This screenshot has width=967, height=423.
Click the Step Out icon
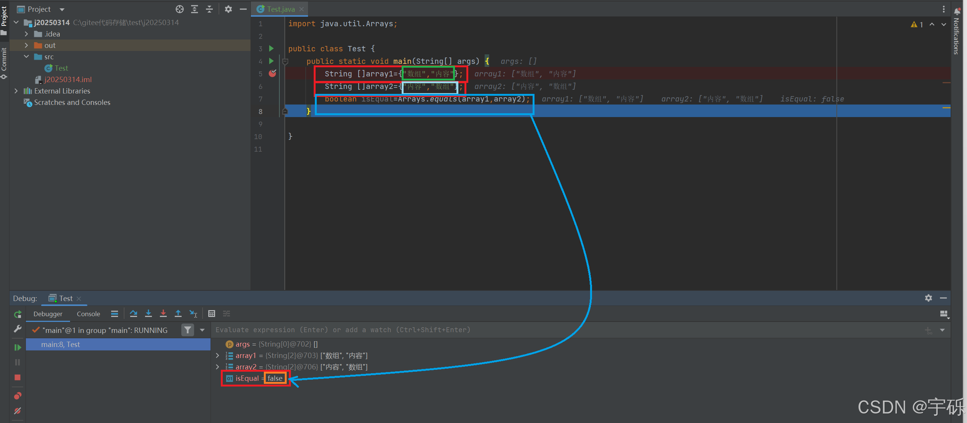[178, 314]
